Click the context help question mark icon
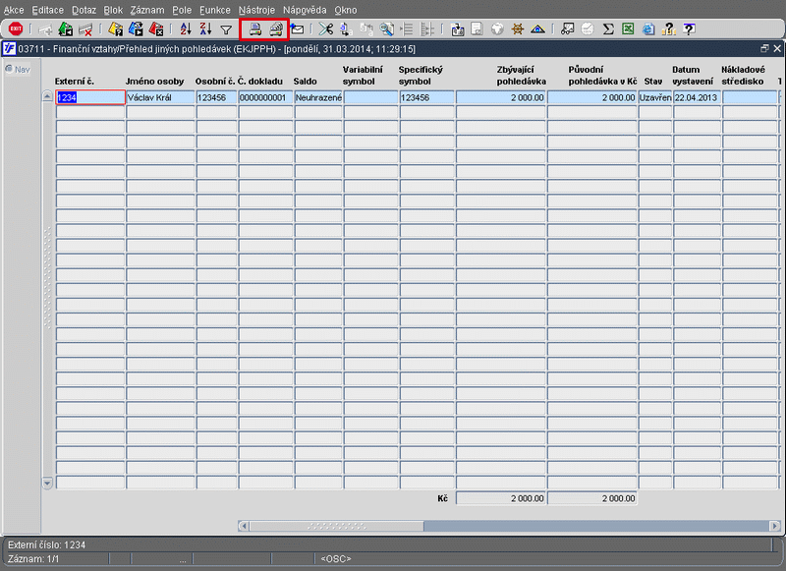 click(x=690, y=29)
